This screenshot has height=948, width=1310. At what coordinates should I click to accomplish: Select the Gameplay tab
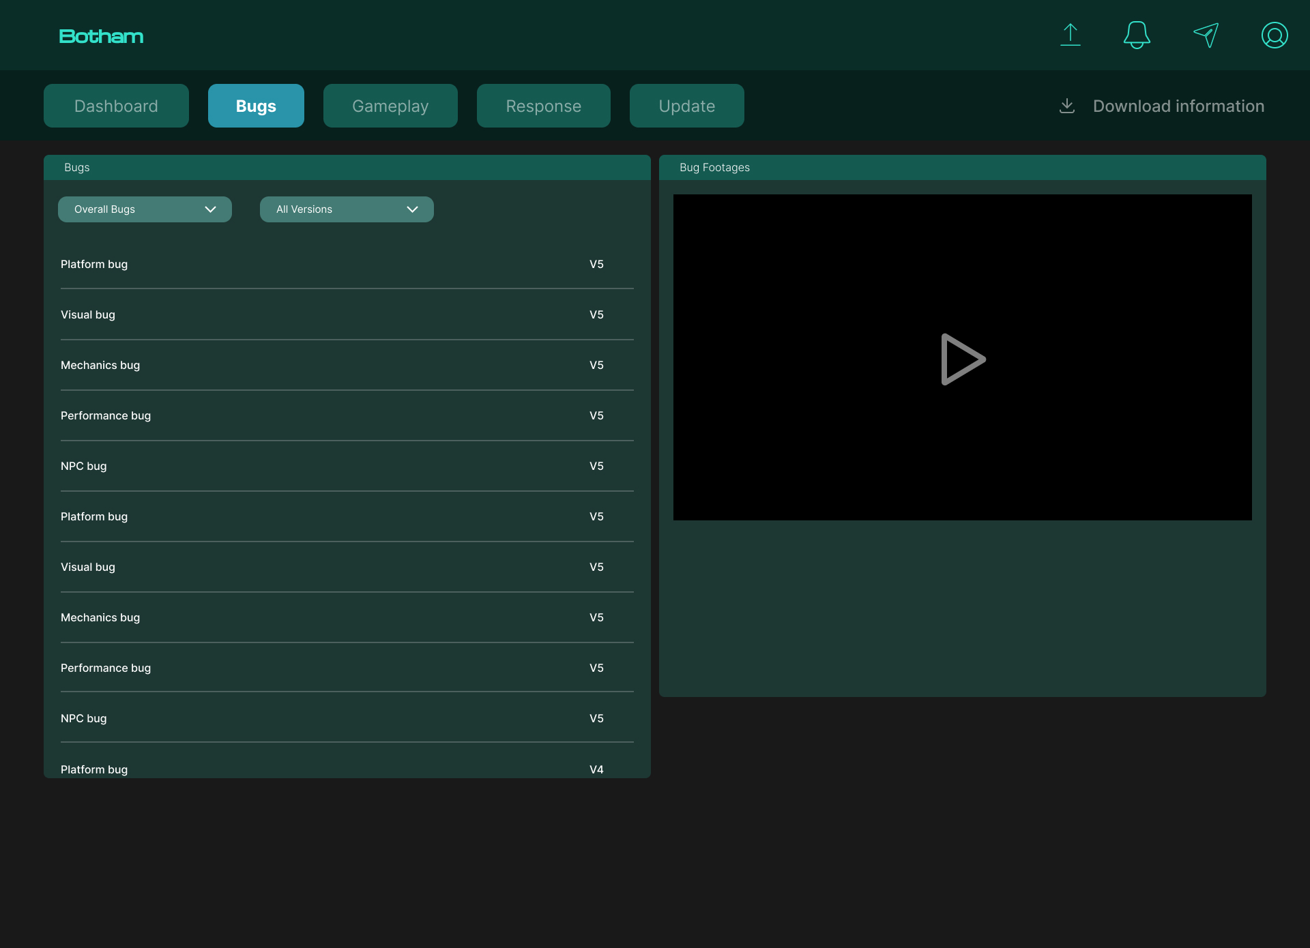point(390,106)
